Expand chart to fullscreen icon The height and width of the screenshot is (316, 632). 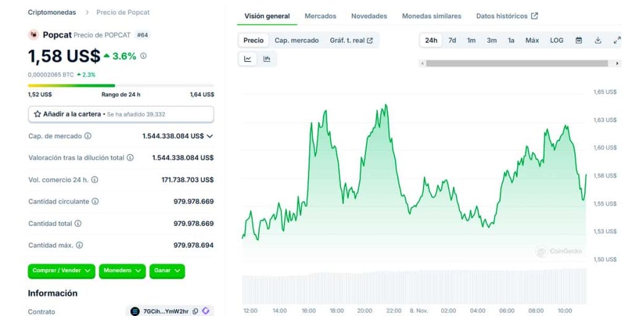pyautogui.click(x=617, y=40)
